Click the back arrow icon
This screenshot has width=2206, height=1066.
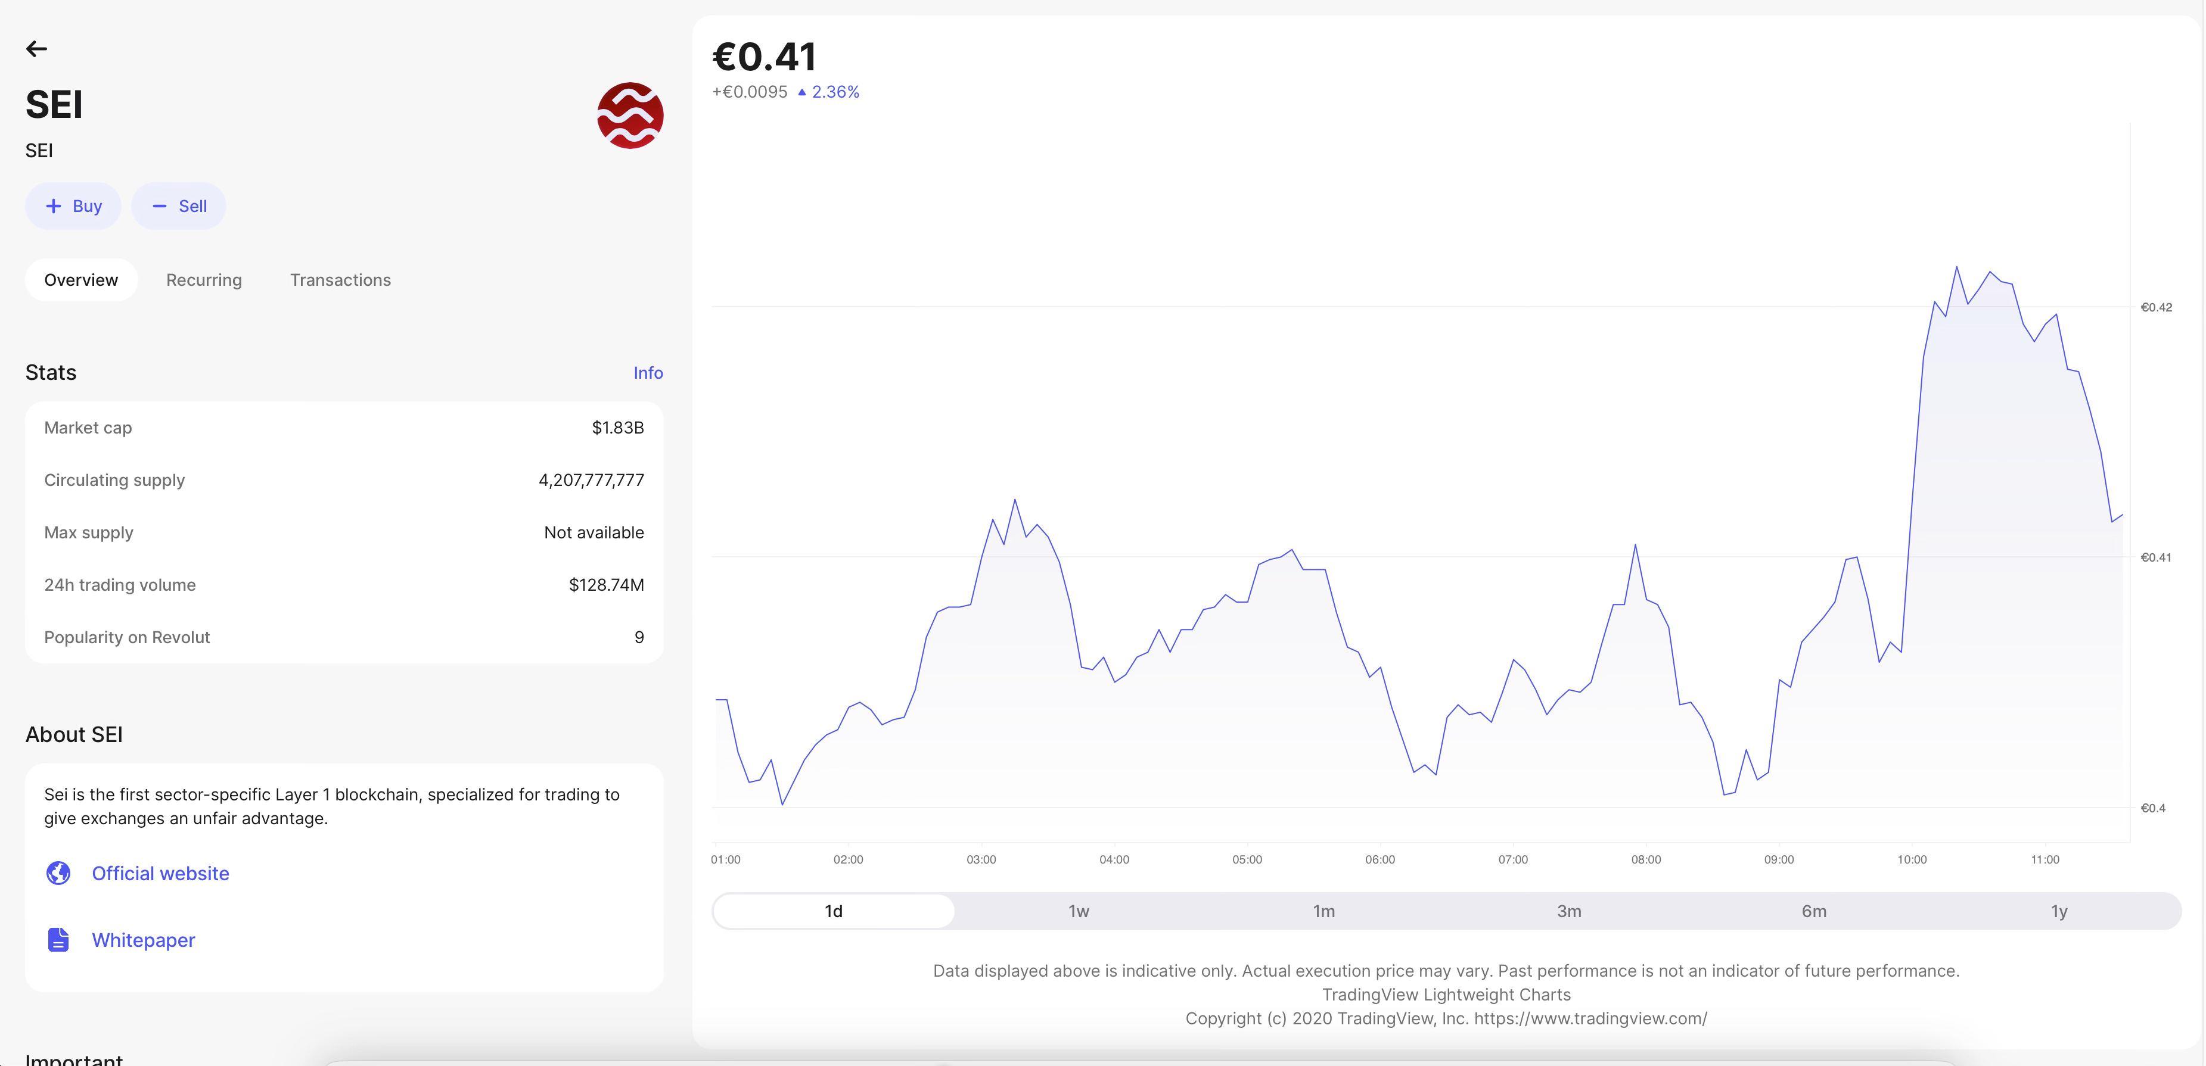pyautogui.click(x=36, y=49)
